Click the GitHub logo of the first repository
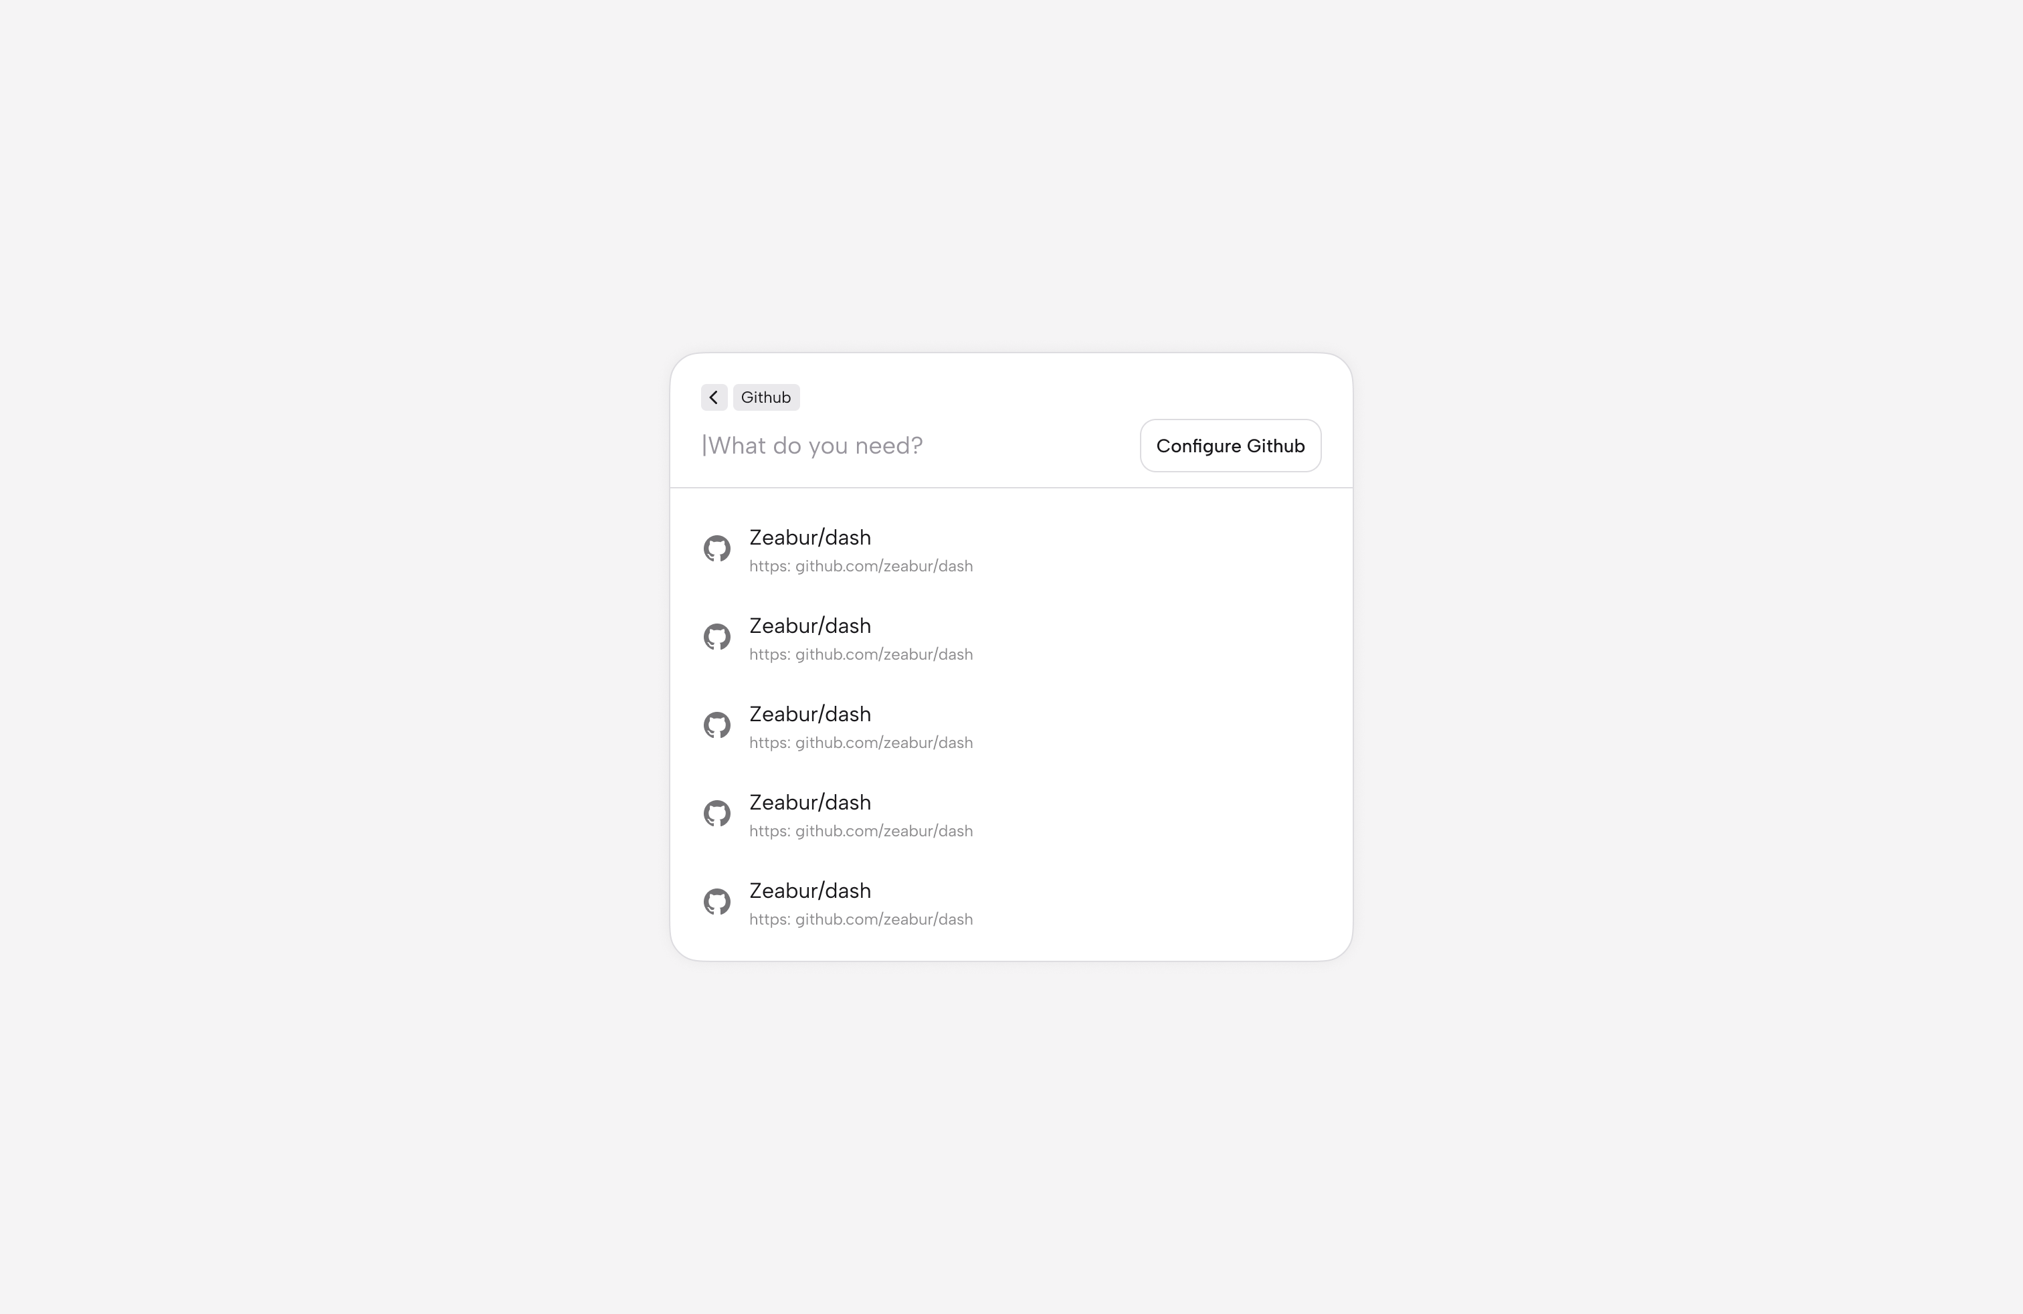This screenshot has width=2023, height=1314. click(x=716, y=549)
